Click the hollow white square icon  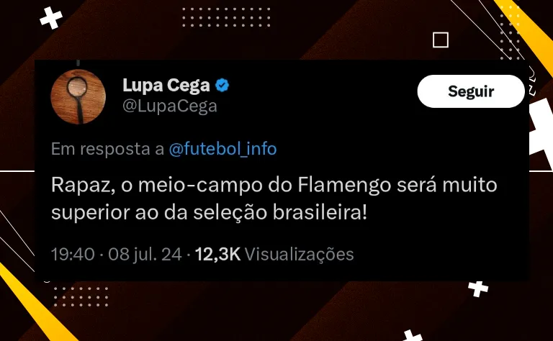click(x=441, y=40)
